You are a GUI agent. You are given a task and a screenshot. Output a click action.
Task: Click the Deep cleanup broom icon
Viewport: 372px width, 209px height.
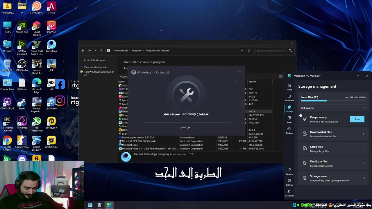305,119
